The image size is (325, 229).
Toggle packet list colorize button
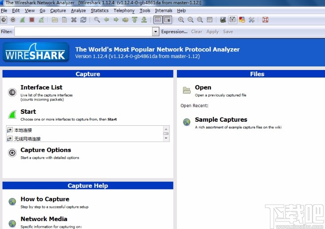tap(158, 20)
